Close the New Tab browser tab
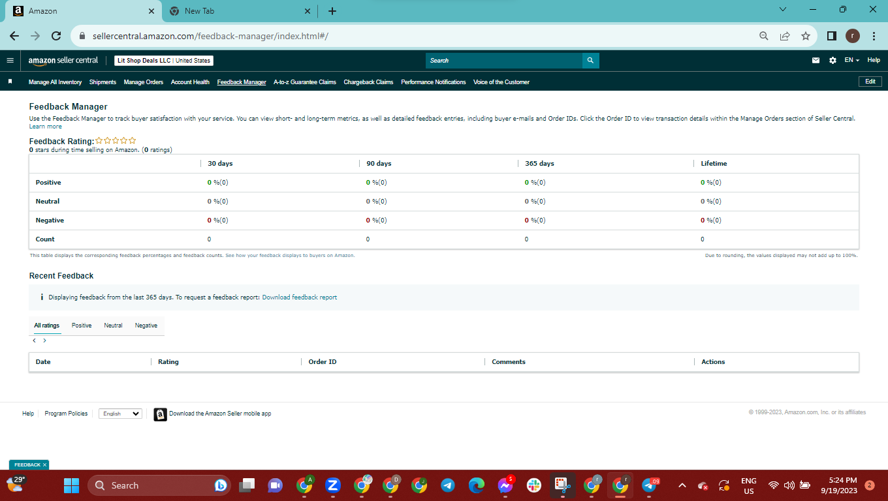 (x=308, y=11)
